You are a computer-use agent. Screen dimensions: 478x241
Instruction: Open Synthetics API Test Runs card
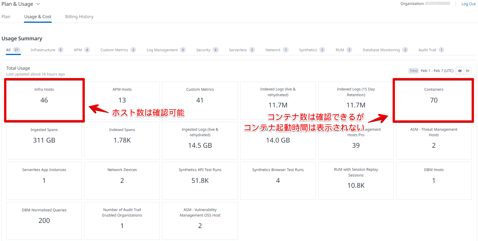pyautogui.click(x=200, y=181)
